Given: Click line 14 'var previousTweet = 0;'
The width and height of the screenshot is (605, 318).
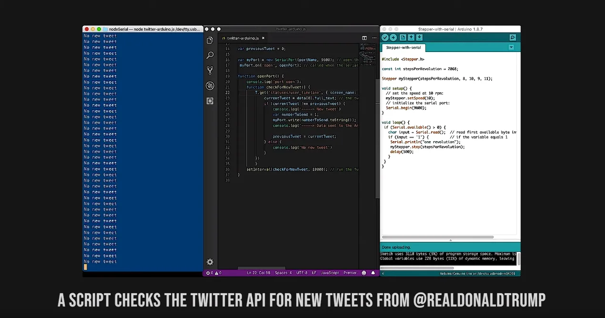Looking at the screenshot, I should pyautogui.click(x=262, y=49).
